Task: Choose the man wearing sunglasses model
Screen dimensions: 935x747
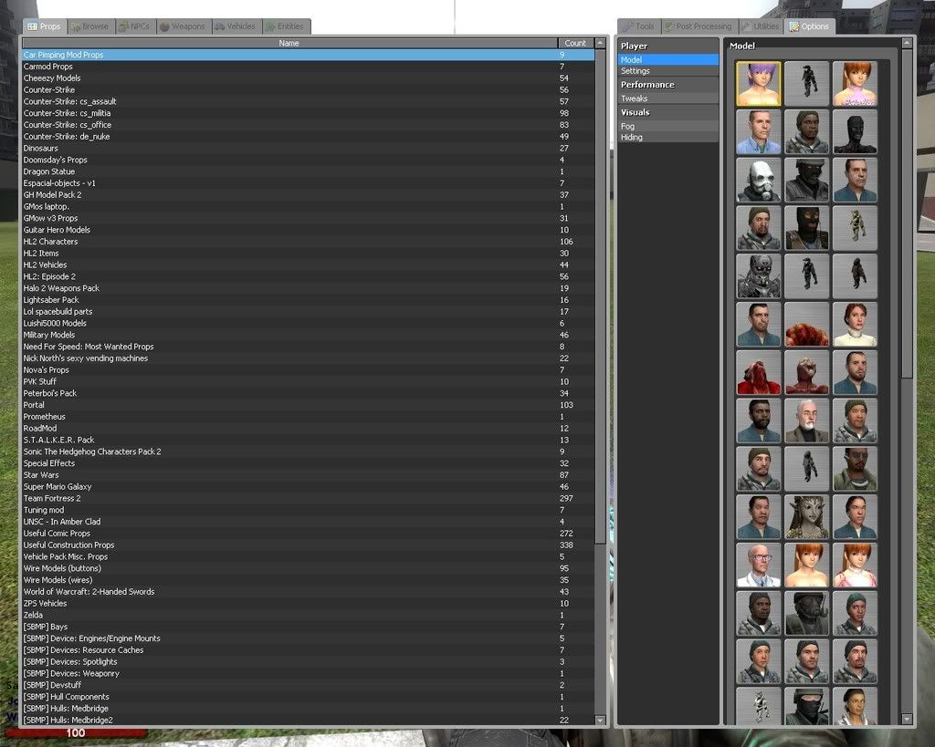Action: click(856, 469)
